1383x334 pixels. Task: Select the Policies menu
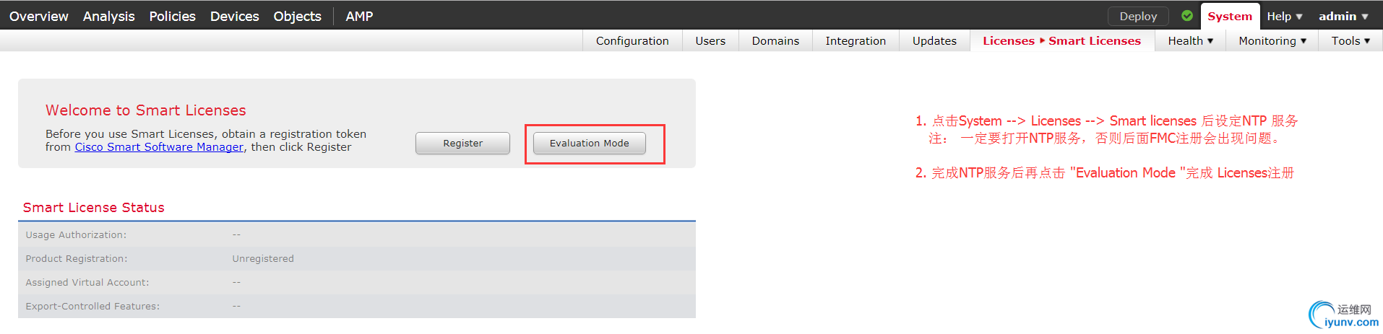point(172,16)
